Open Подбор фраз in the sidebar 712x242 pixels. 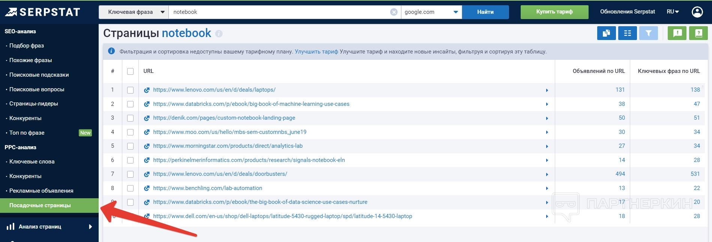point(27,46)
